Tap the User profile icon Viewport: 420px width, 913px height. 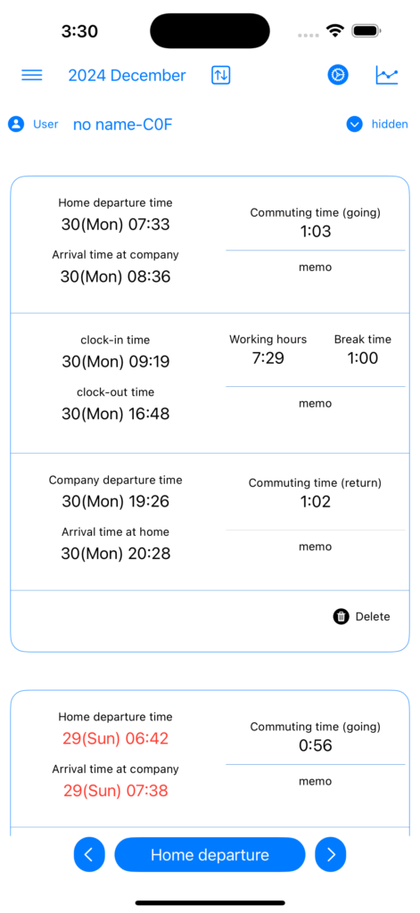click(16, 124)
